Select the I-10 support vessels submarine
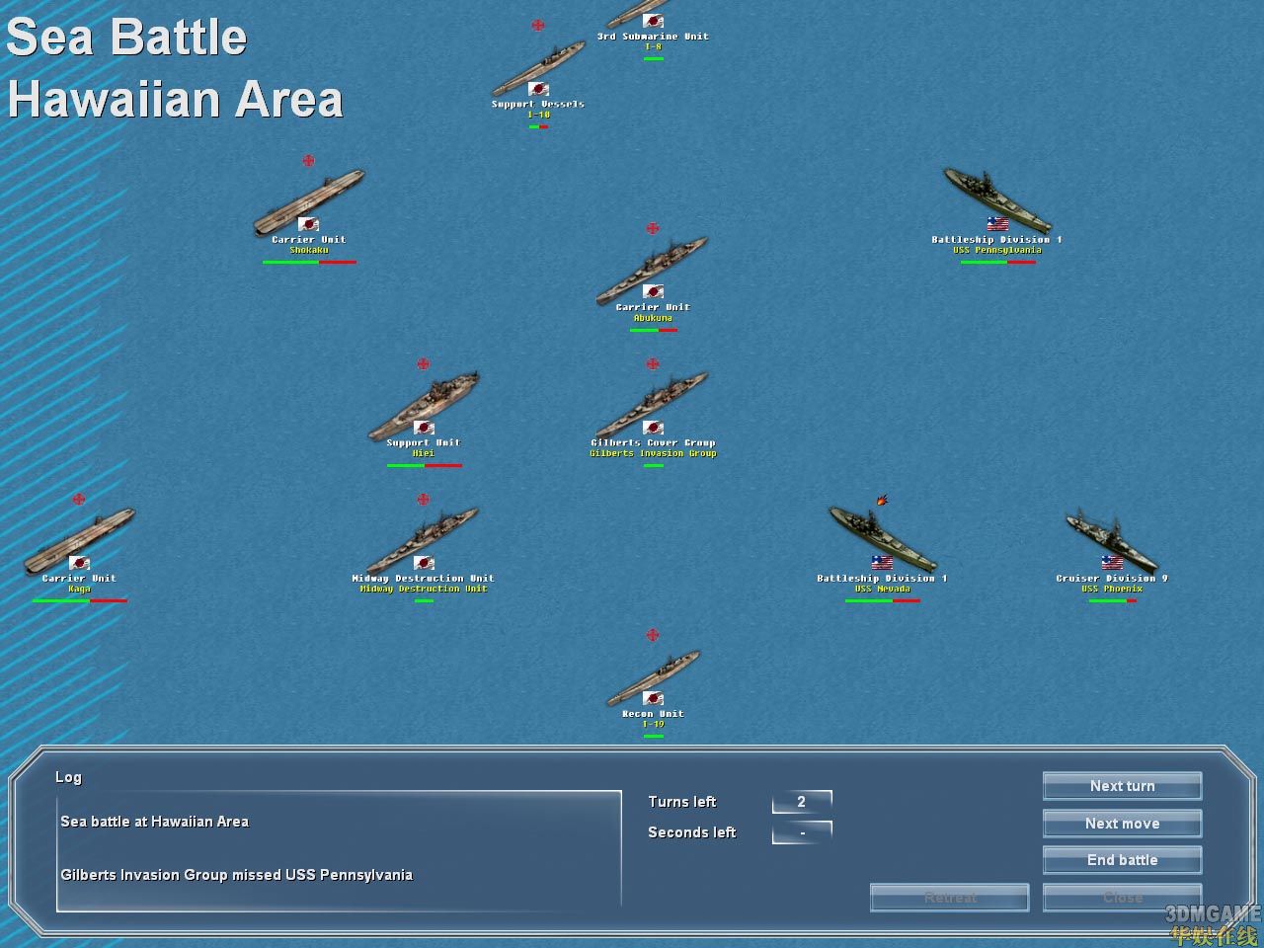1264x948 pixels. coord(538,66)
